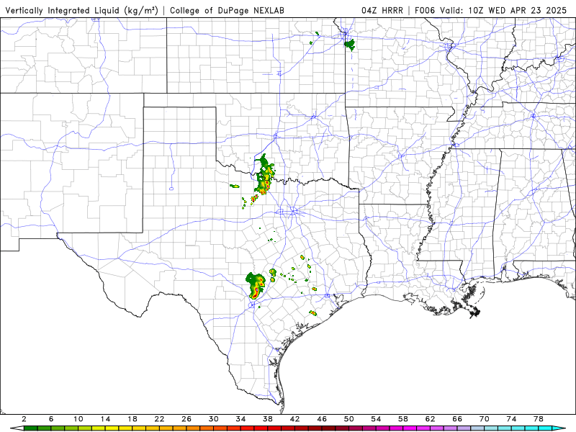Click the color bar label "2"

tap(24, 419)
